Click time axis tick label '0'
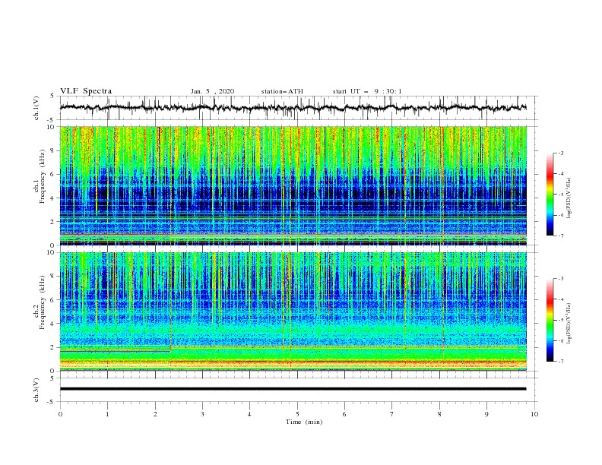602x465 pixels. pos(60,414)
